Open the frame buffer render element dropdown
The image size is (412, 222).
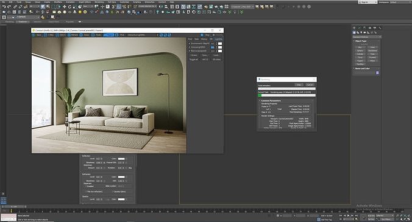[143, 35]
